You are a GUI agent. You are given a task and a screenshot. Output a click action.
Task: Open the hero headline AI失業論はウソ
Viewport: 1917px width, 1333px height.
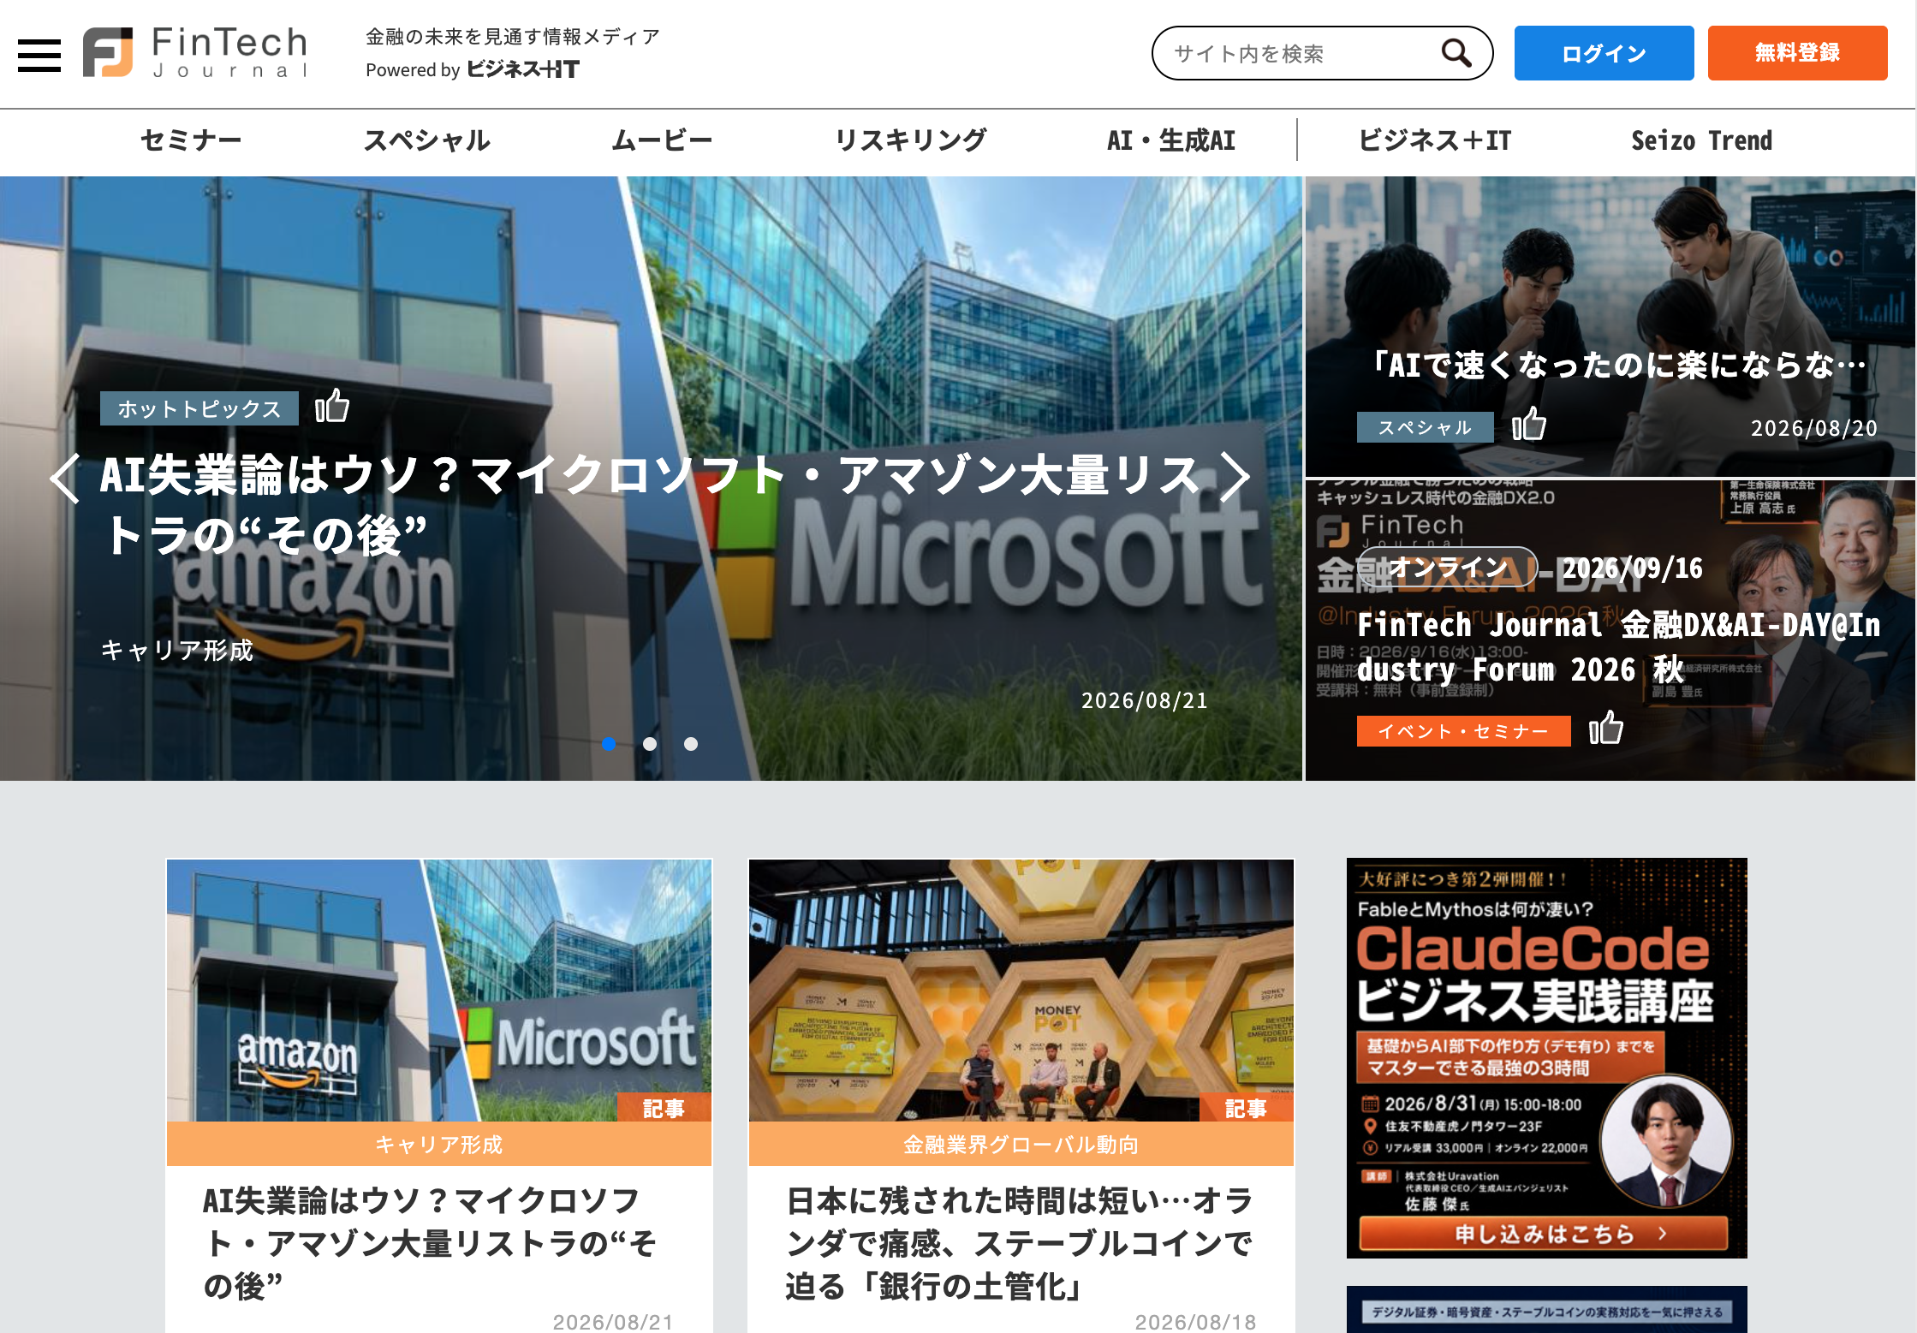pyautogui.click(x=650, y=505)
